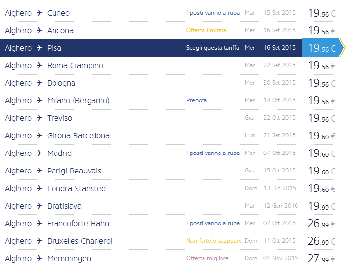Image resolution: width=351 pixels, height=267 pixels.
Task: Click 'Offerta migliore' on the Memmingen row
Action: [207, 258]
